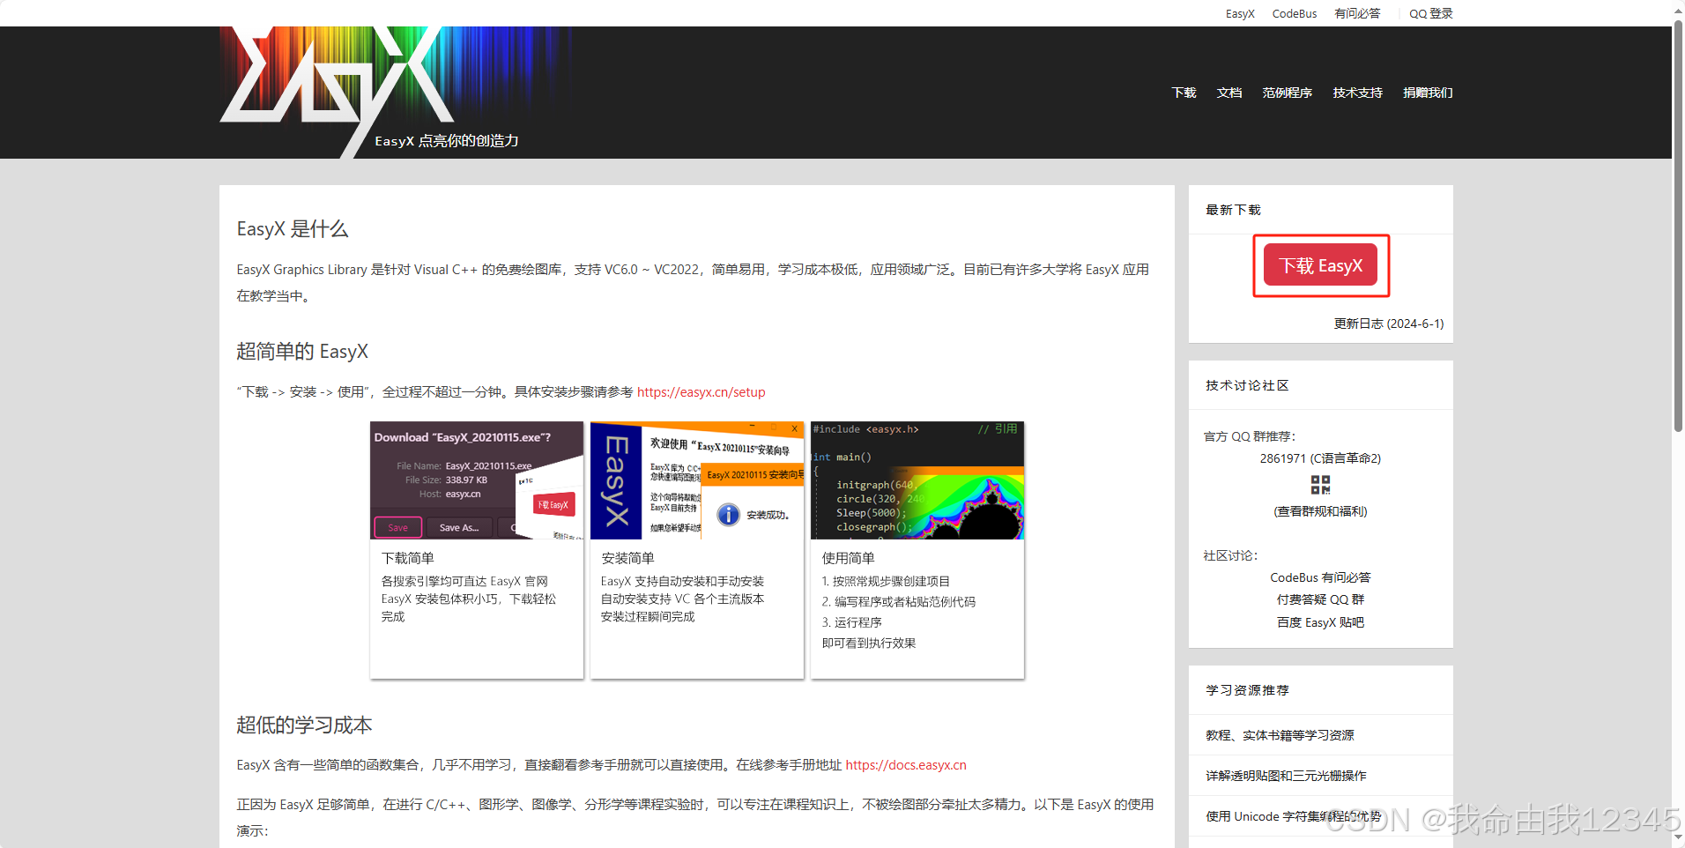Click (查看群规和福利) link
The width and height of the screenshot is (1685, 848).
click(x=1320, y=511)
